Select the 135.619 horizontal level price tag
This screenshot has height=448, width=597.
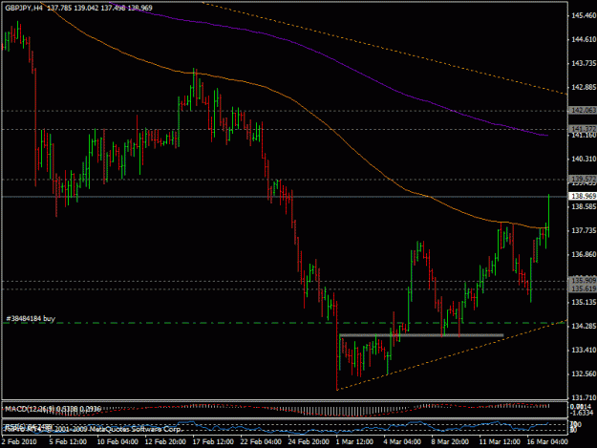(x=583, y=288)
